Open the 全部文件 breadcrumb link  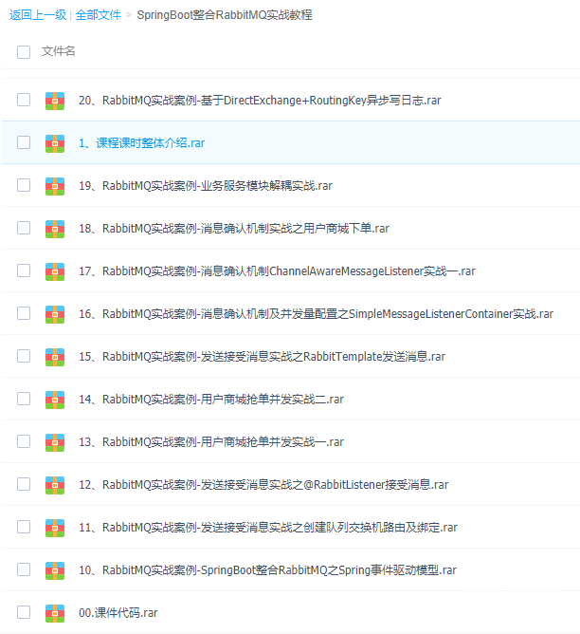click(98, 15)
